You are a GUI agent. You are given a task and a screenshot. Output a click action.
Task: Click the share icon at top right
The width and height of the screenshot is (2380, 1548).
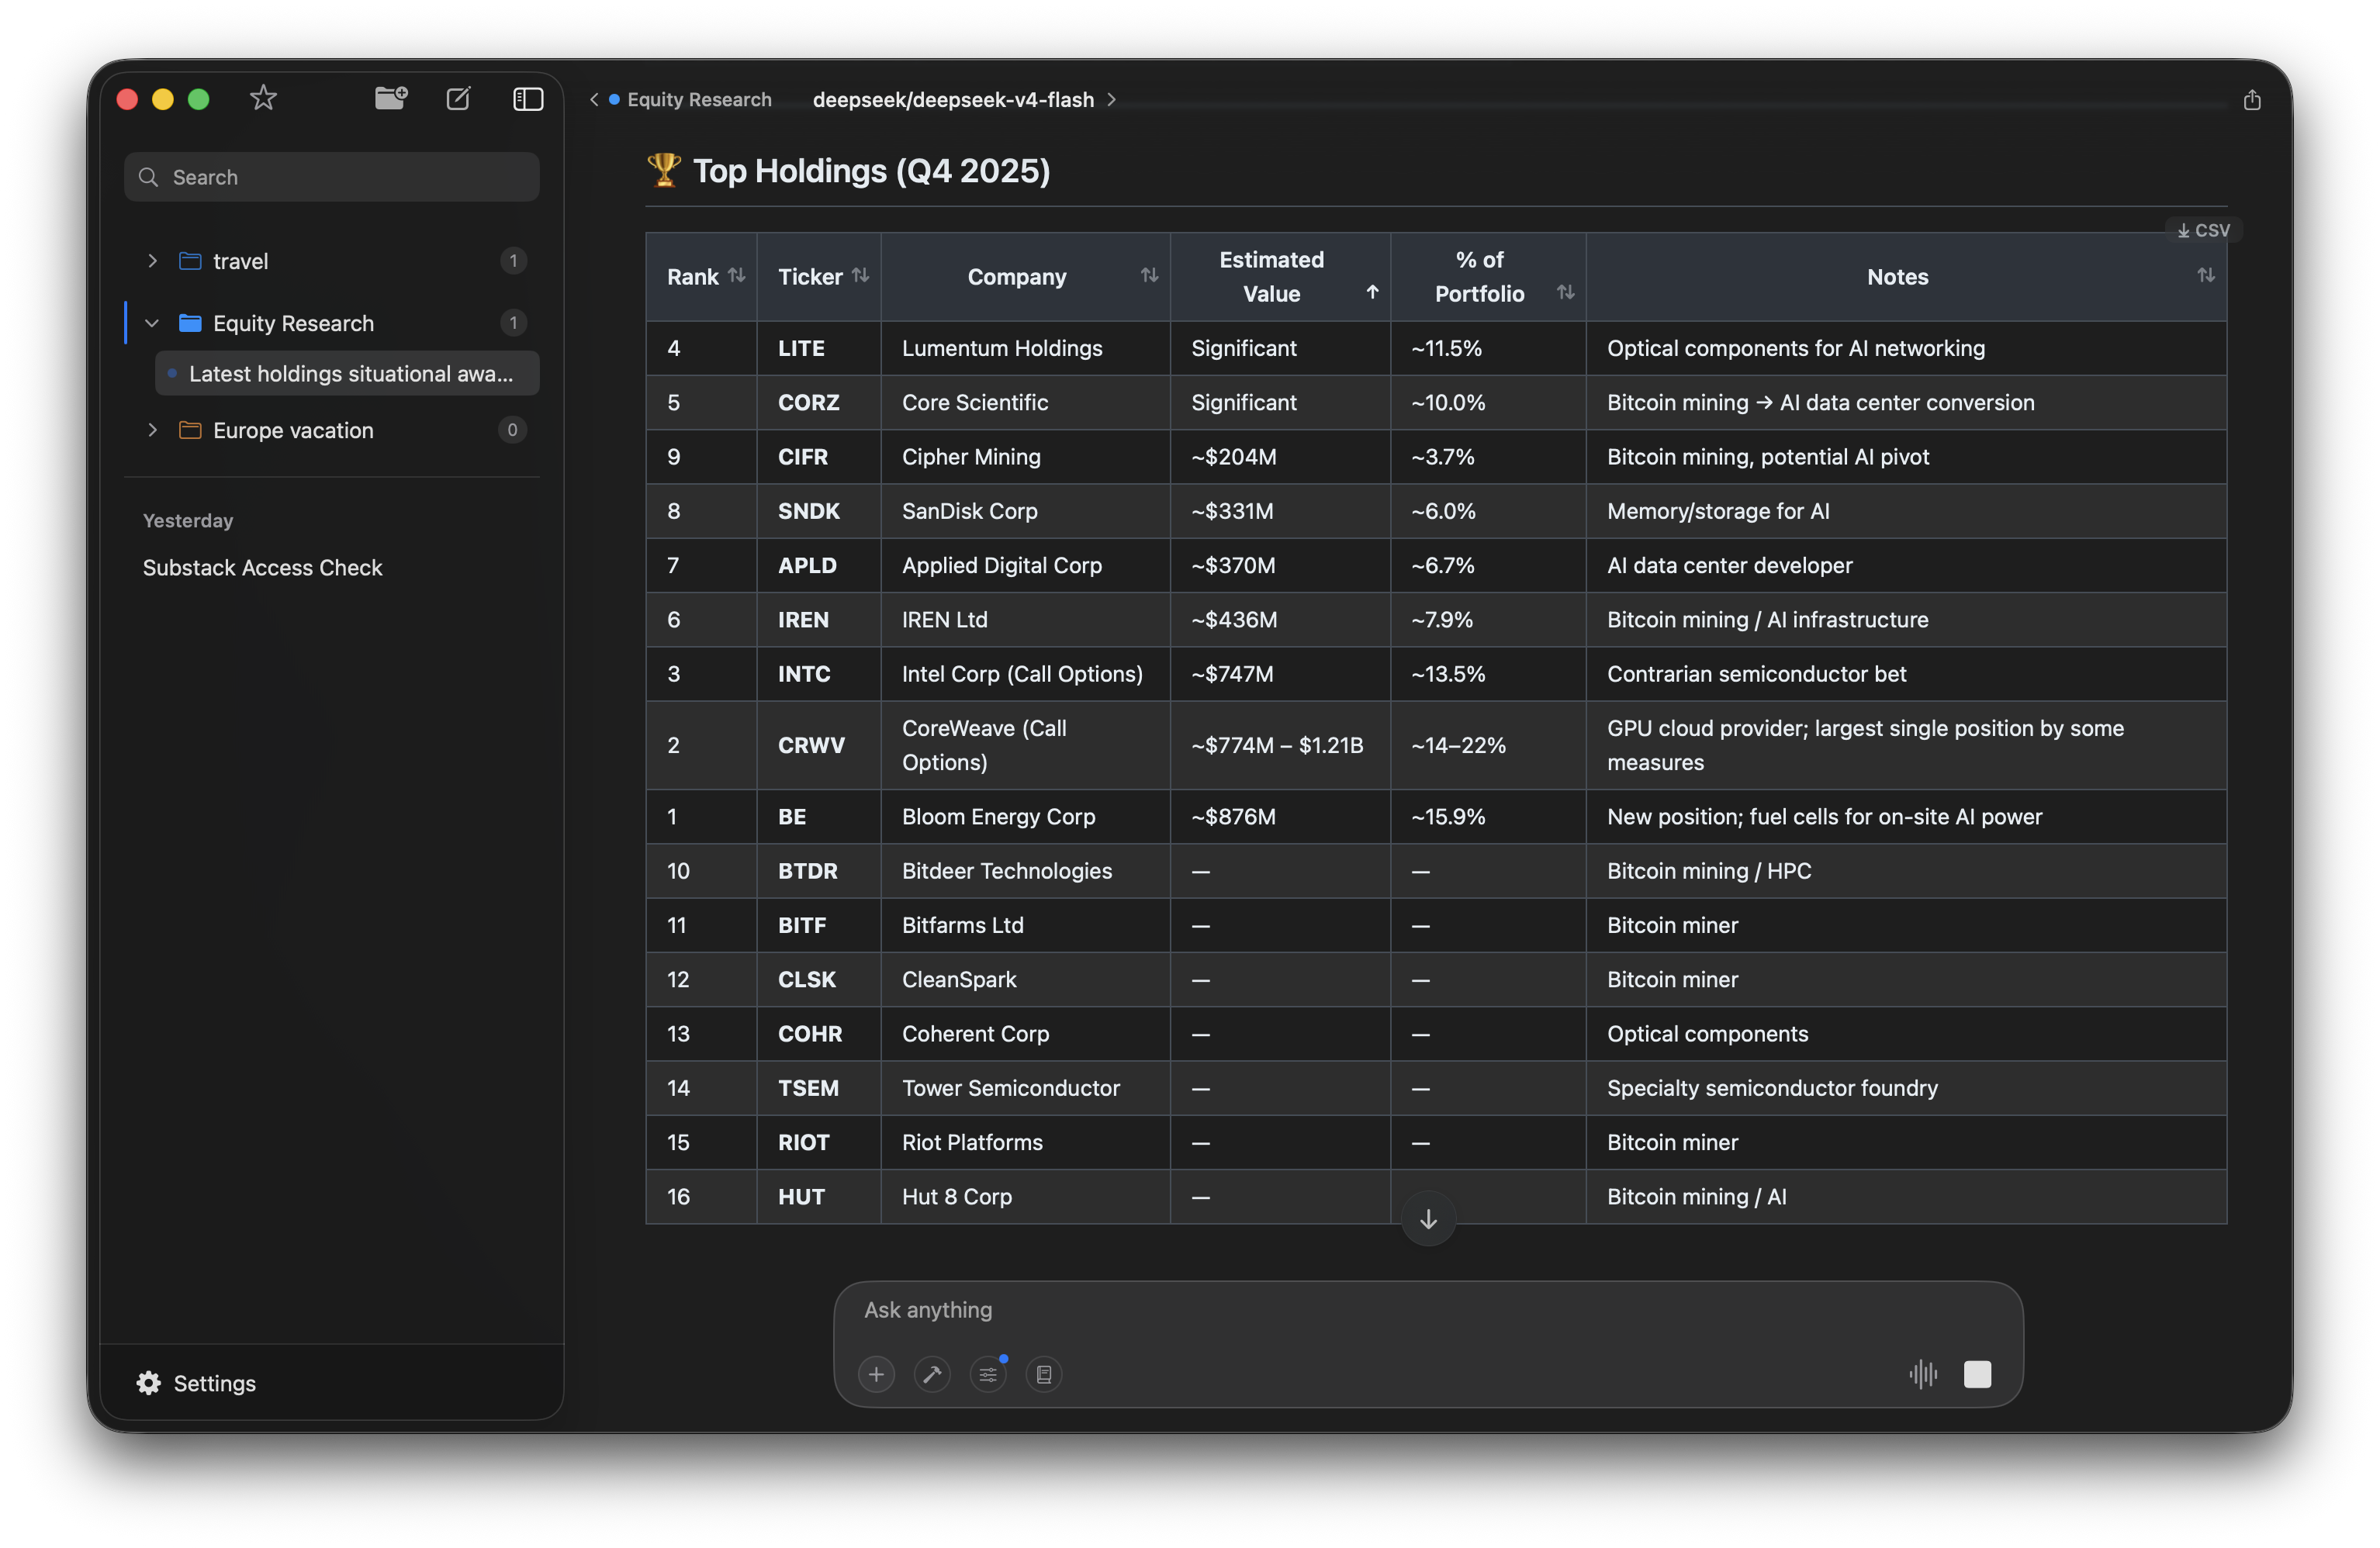point(2251,100)
